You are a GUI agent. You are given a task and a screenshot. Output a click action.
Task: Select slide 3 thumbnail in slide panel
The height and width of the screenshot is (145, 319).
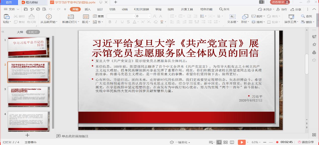click(29, 97)
